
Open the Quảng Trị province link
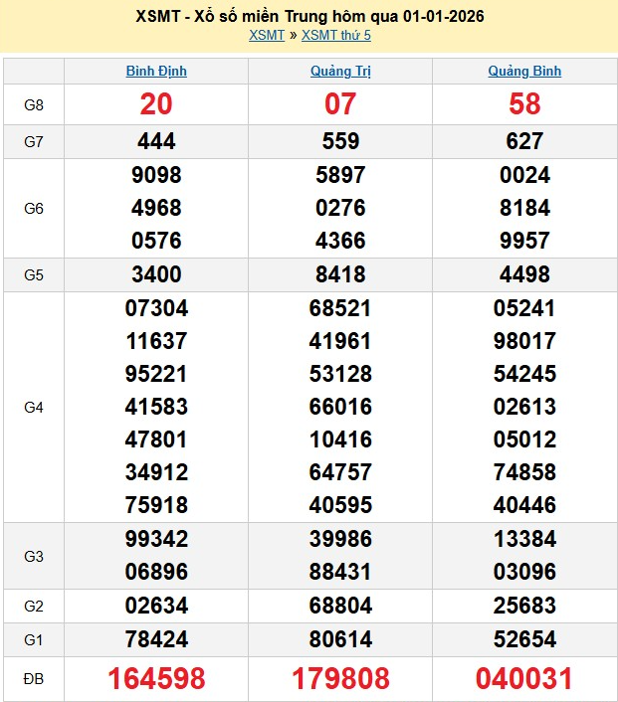pyautogui.click(x=340, y=71)
